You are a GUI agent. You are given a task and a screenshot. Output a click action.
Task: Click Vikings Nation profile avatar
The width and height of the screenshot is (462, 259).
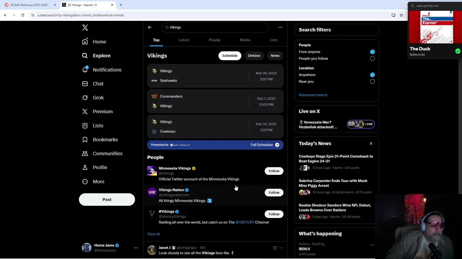tap(152, 192)
